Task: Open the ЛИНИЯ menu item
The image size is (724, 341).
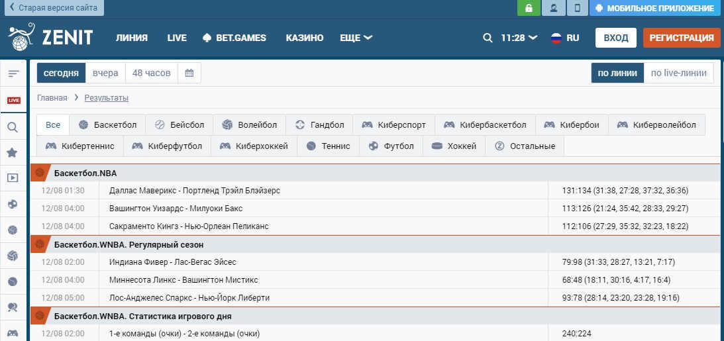Action: 132,38
